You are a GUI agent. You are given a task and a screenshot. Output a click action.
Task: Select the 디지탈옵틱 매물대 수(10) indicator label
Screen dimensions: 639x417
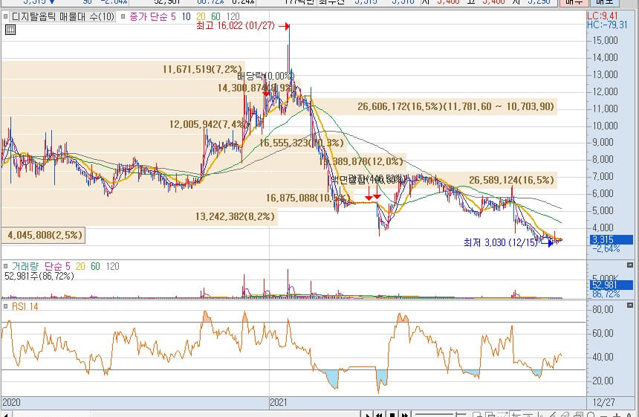point(63,16)
